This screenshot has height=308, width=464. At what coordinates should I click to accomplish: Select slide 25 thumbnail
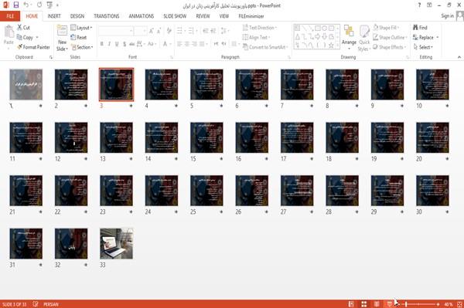click(206, 191)
